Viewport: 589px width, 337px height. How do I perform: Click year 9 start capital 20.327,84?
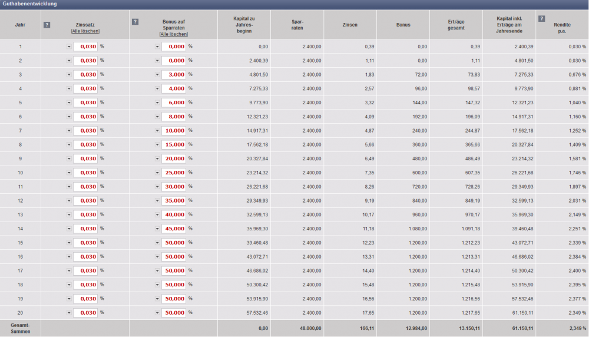[257, 158]
